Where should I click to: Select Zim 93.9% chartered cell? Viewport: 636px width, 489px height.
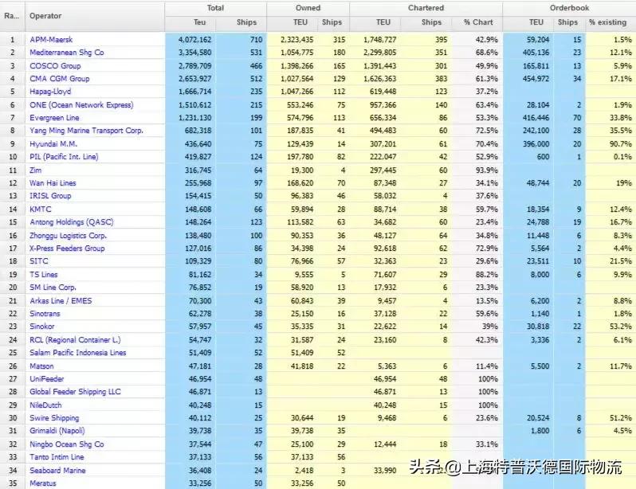[477, 170]
